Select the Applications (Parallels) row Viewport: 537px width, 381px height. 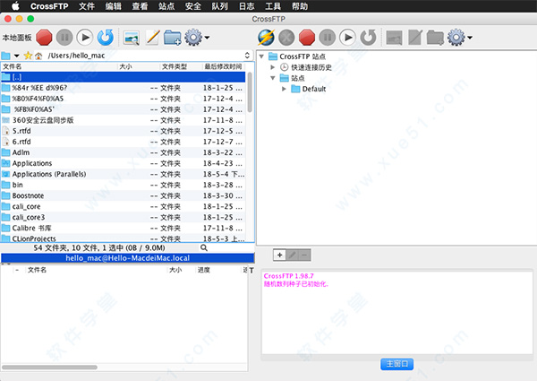124,174
